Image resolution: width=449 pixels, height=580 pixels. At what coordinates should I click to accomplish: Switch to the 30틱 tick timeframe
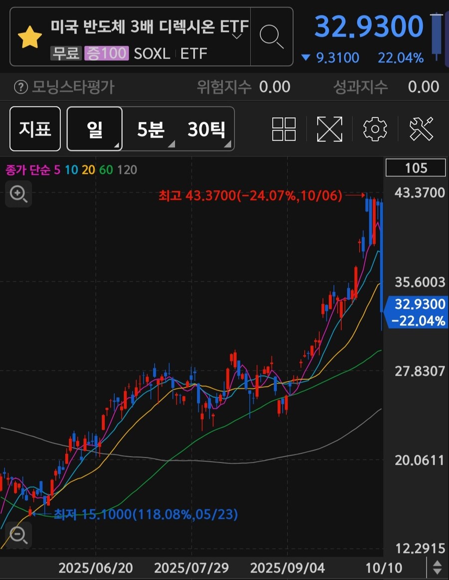pos(206,129)
